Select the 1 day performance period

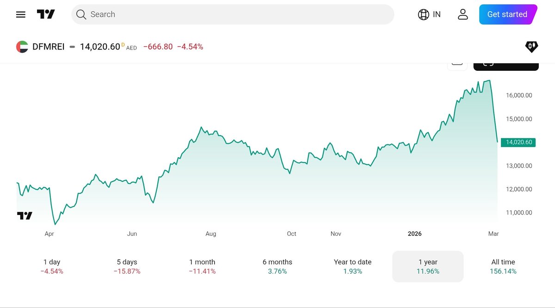51,266
